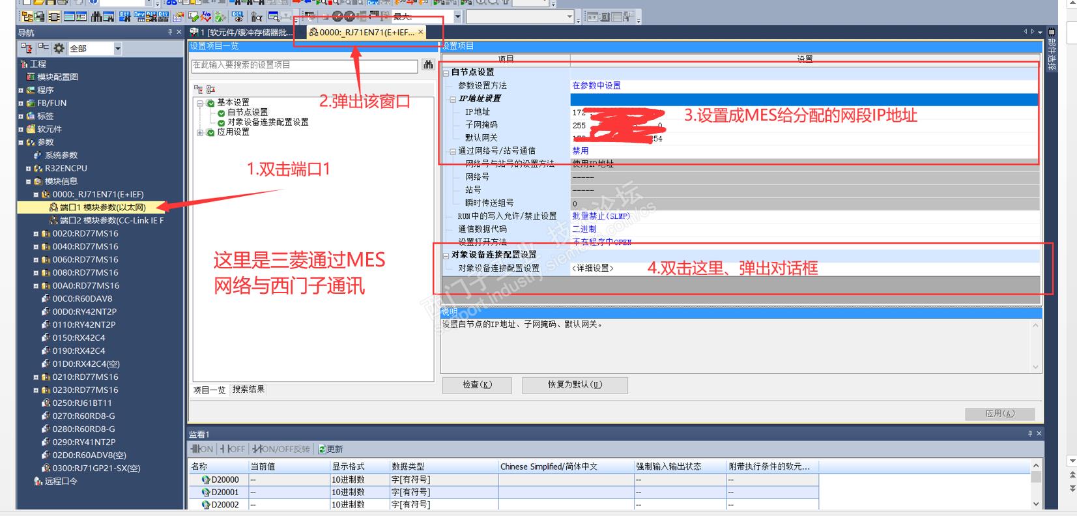
Task: Expand the 程序 tree node
Action: tap(21, 90)
